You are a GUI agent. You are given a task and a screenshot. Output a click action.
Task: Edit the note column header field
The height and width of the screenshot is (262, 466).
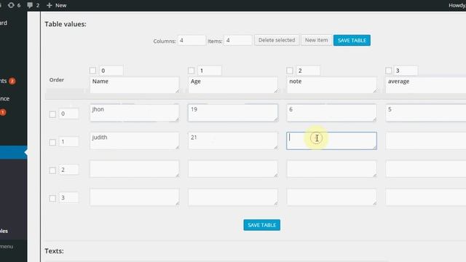(x=332, y=84)
